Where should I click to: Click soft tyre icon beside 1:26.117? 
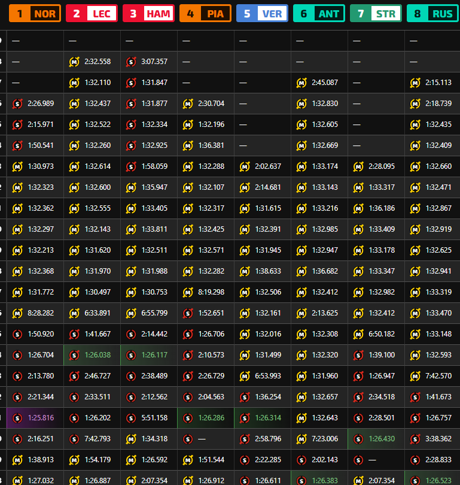click(131, 356)
